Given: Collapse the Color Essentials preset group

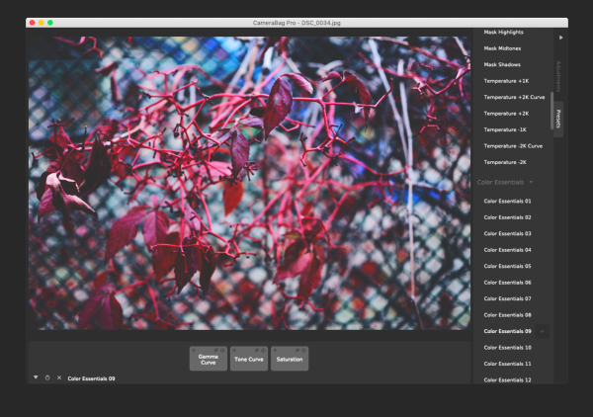Looking at the screenshot, I should coord(531,182).
